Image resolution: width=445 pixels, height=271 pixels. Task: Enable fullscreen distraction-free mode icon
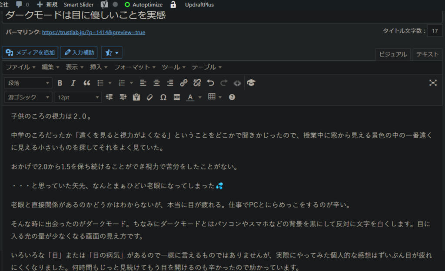[433, 83]
